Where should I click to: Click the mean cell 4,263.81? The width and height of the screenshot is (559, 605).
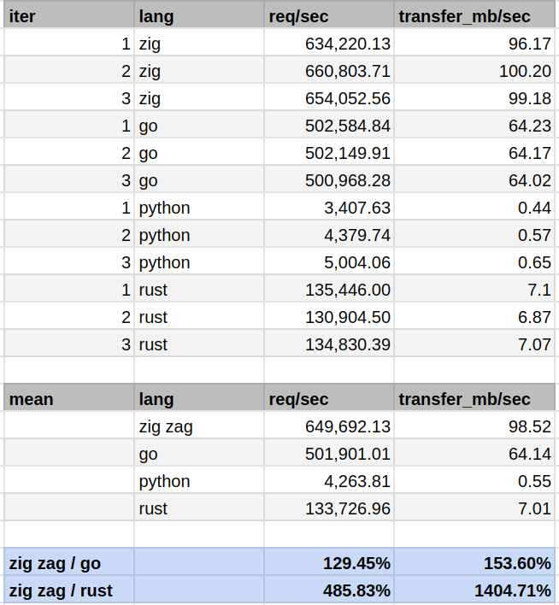[x=328, y=481]
